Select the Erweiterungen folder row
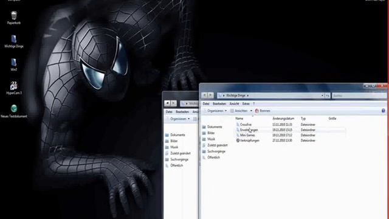Image resolution: width=389 pixels, height=219 pixels. click(290, 130)
